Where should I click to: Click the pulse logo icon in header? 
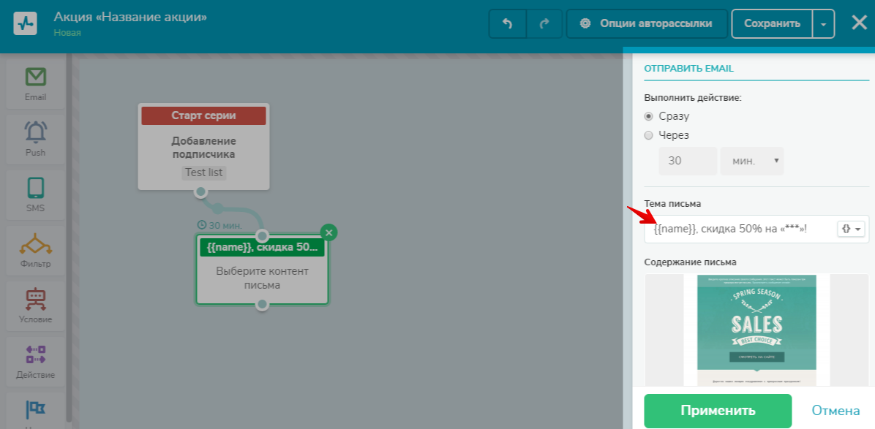[x=25, y=24]
